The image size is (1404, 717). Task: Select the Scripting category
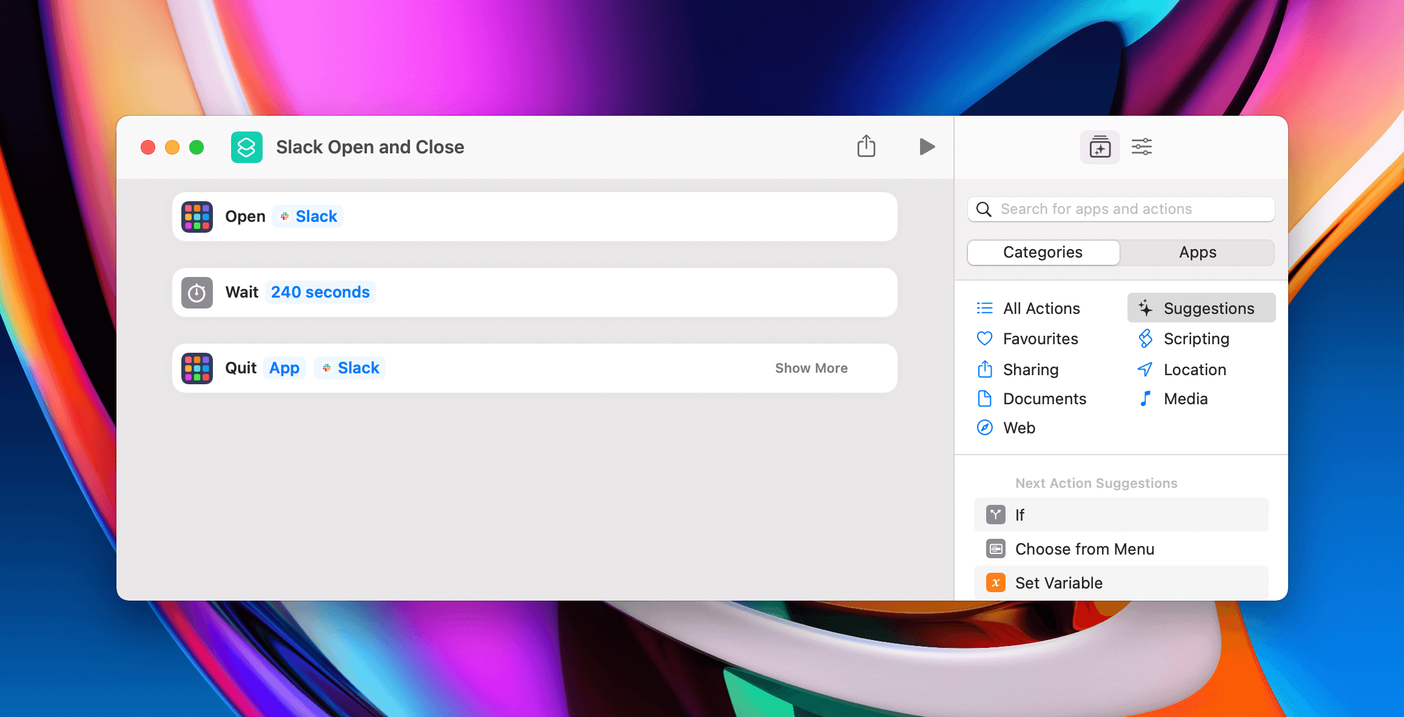1195,339
